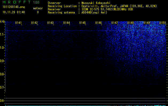Click the 0147 time marker
This screenshot has height=106, width=168.
click(x=115, y=23)
